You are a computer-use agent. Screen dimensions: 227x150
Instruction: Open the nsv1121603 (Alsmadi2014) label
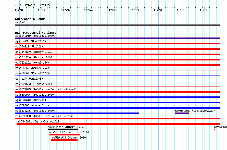pyautogui.click(x=34, y=84)
